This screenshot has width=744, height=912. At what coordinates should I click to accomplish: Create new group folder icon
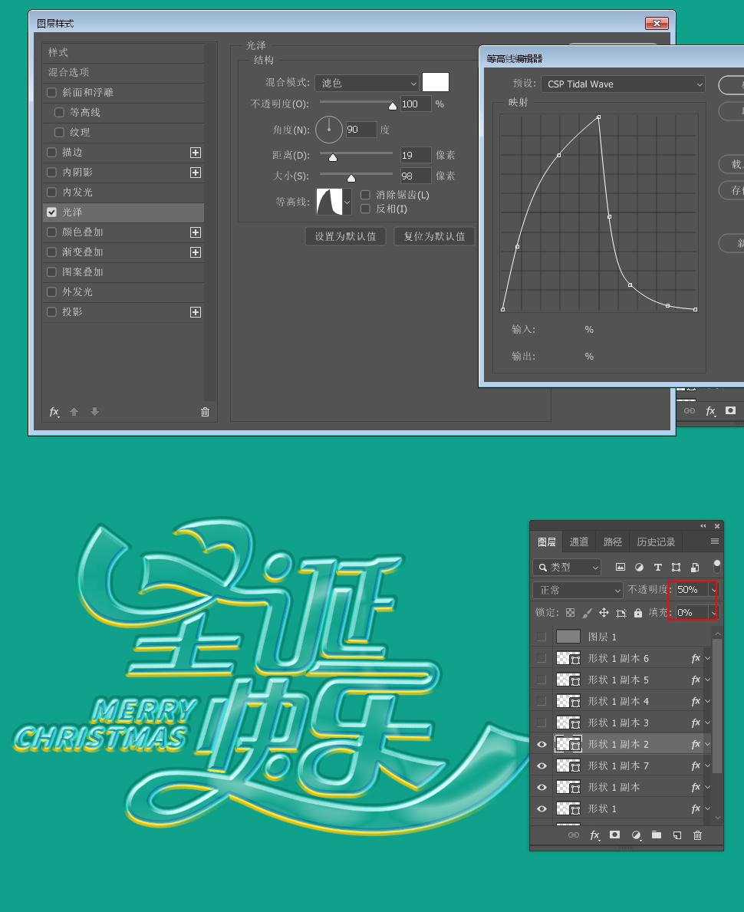656,835
